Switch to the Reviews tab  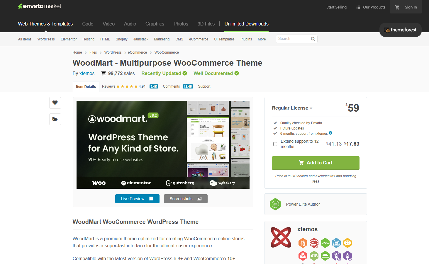click(108, 86)
